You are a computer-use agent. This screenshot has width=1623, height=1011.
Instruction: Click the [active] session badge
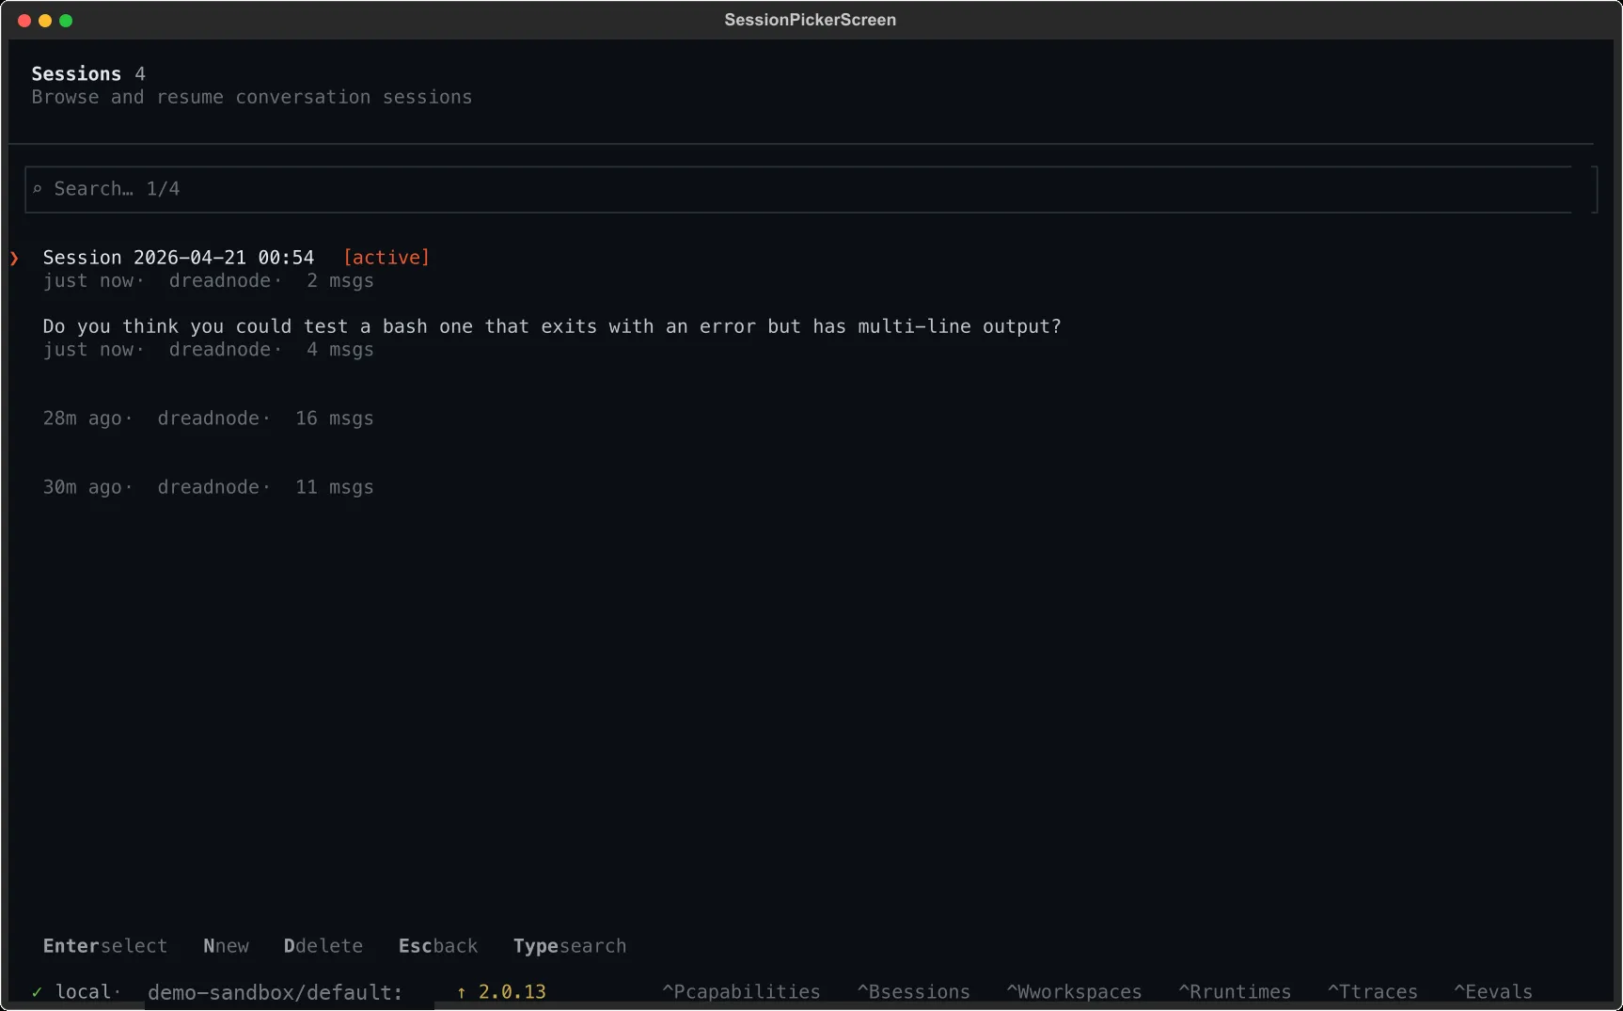[386, 258]
